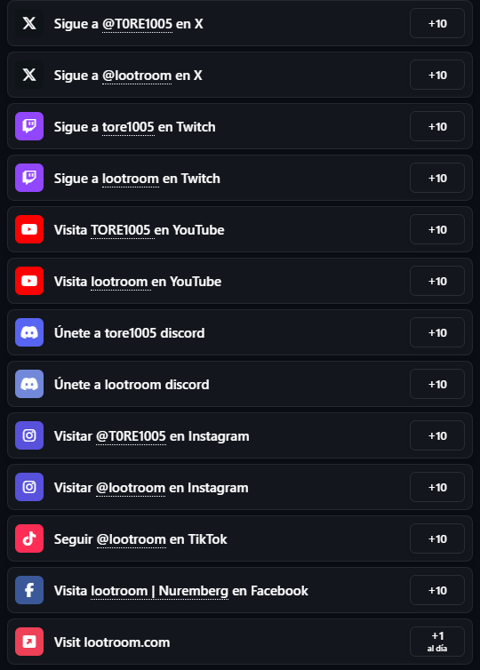Click the X icon beside @lootroom
Viewport: 480px width, 670px height.
[x=29, y=75]
